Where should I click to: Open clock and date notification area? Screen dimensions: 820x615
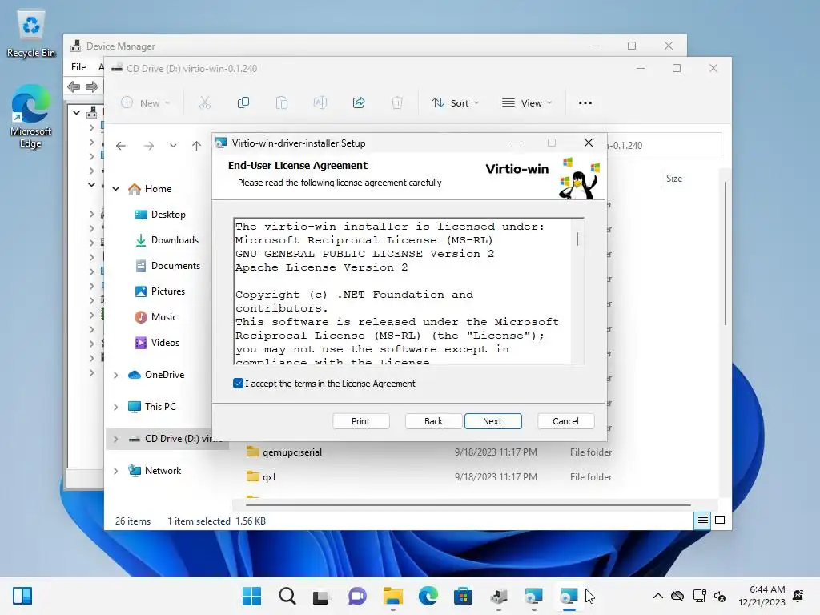pyautogui.click(x=762, y=596)
